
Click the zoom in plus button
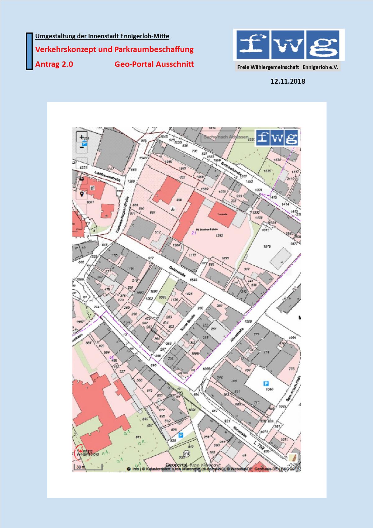81,137
